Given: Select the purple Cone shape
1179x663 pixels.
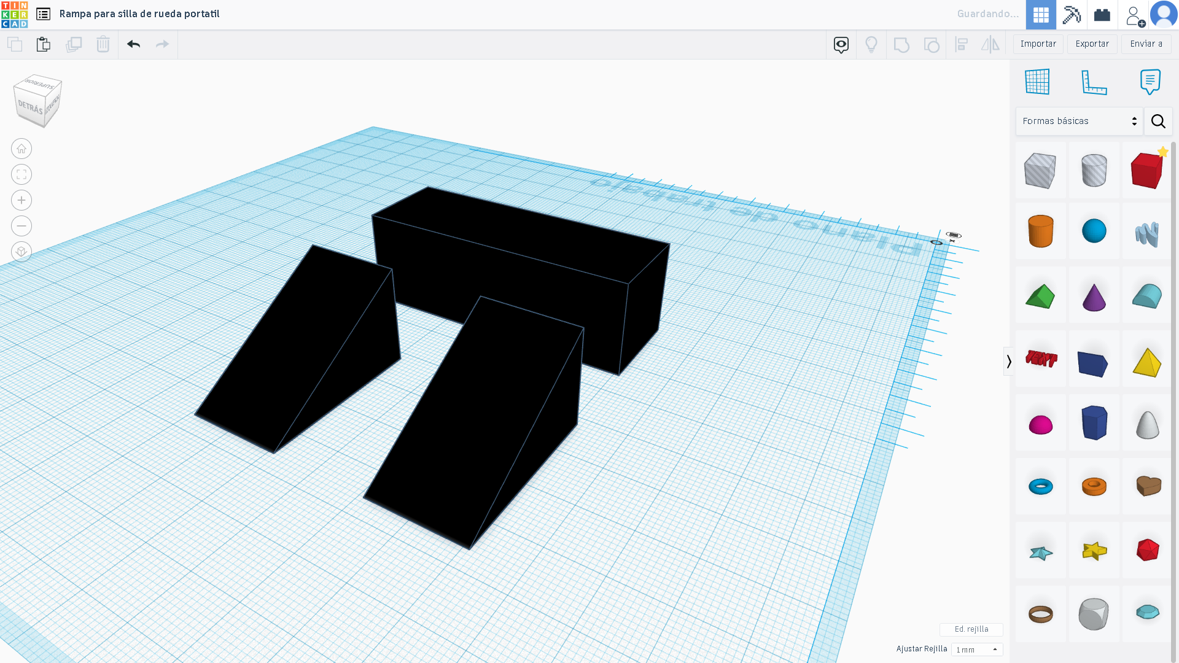Looking at the screenshot, I should click(x=1094, y=296).
